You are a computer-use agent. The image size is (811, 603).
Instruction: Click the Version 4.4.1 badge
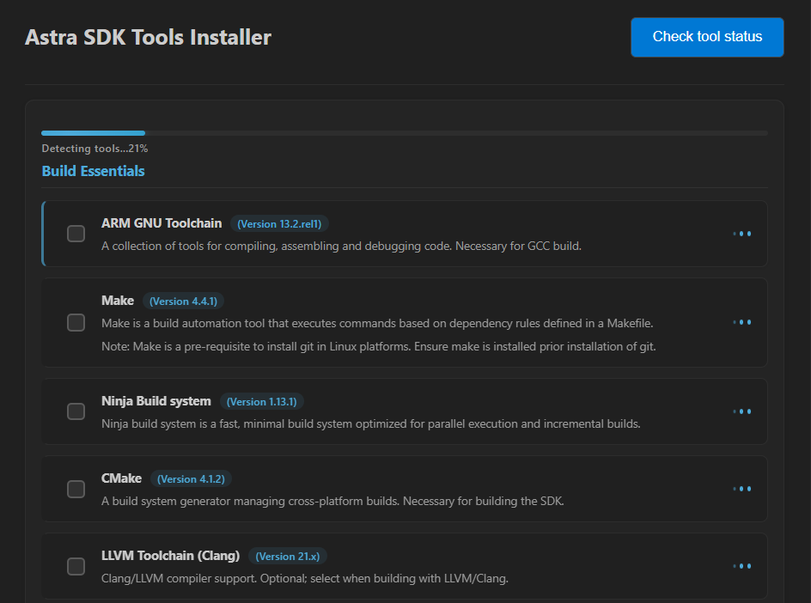(x=183, y=301)
